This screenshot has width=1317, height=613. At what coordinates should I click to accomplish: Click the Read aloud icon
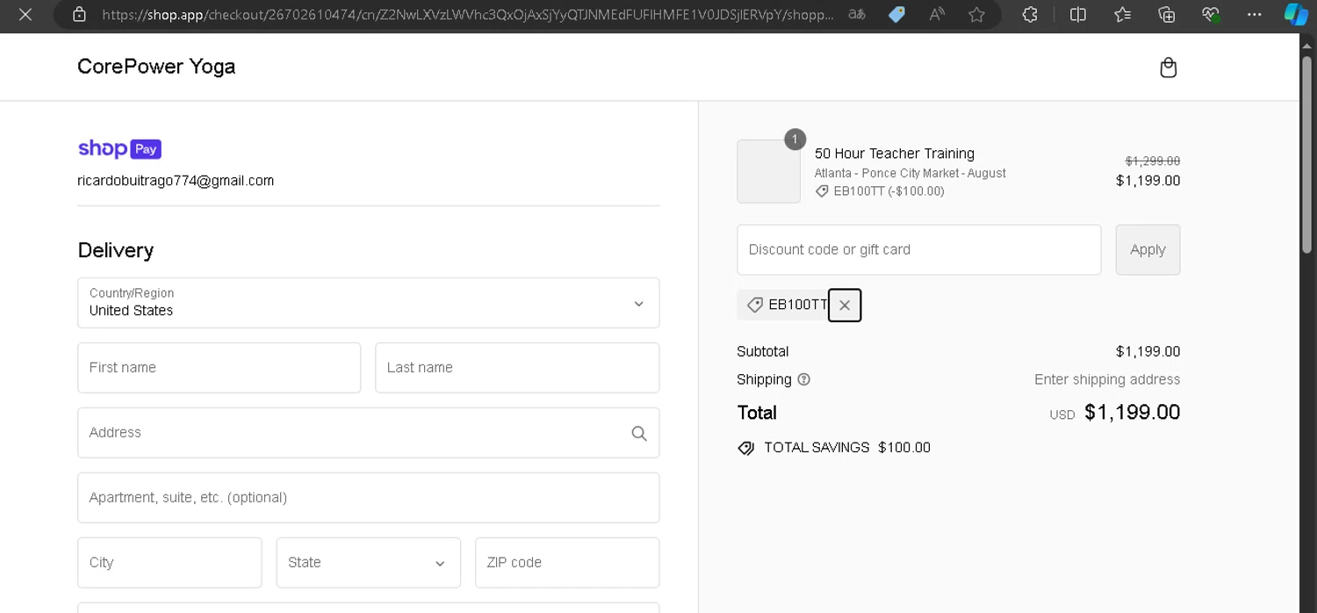(x=937, y=15)
